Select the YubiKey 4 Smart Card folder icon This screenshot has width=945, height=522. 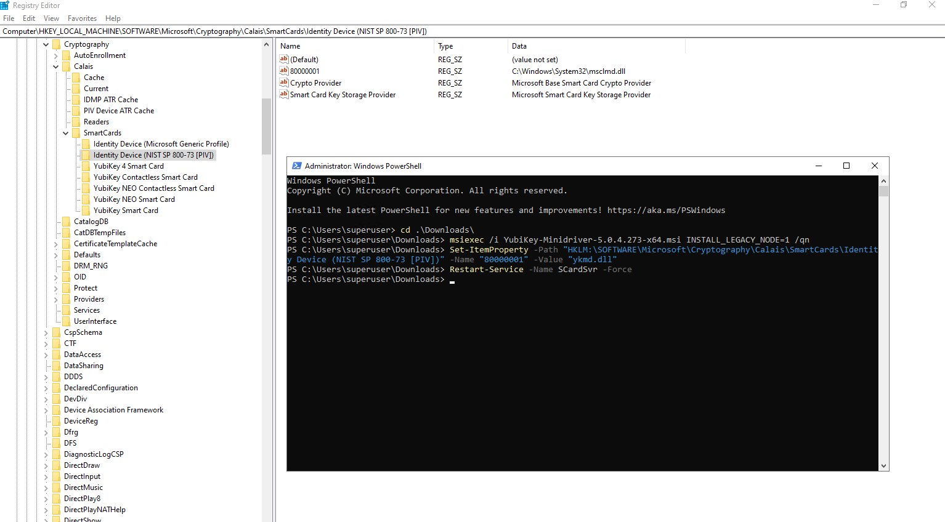(x=86, y=166)
